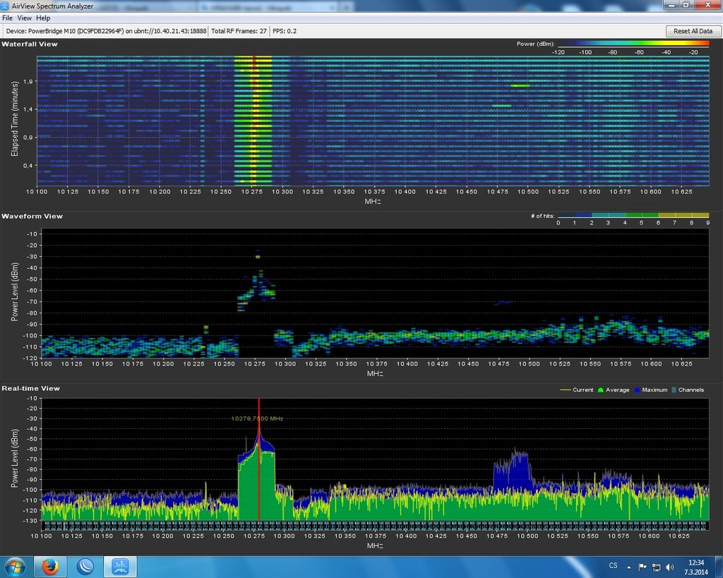Click the Total RF Frames: 27 text
The image size is (723, 578).
[239, 31]
